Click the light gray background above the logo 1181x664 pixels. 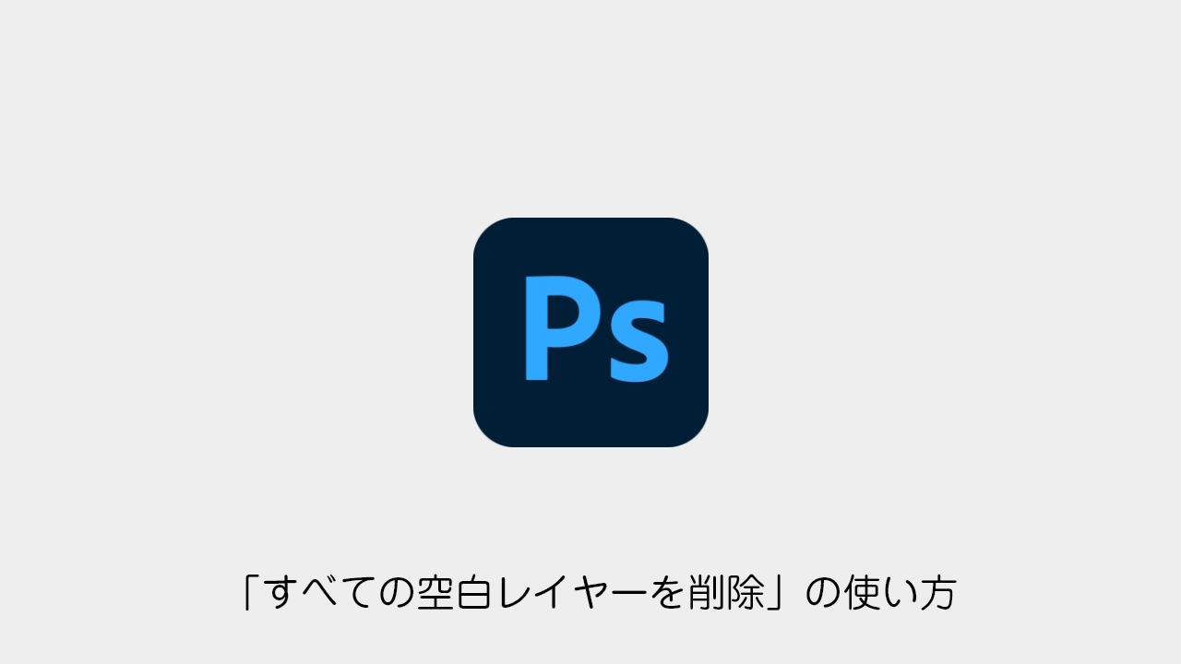point(590,109)
